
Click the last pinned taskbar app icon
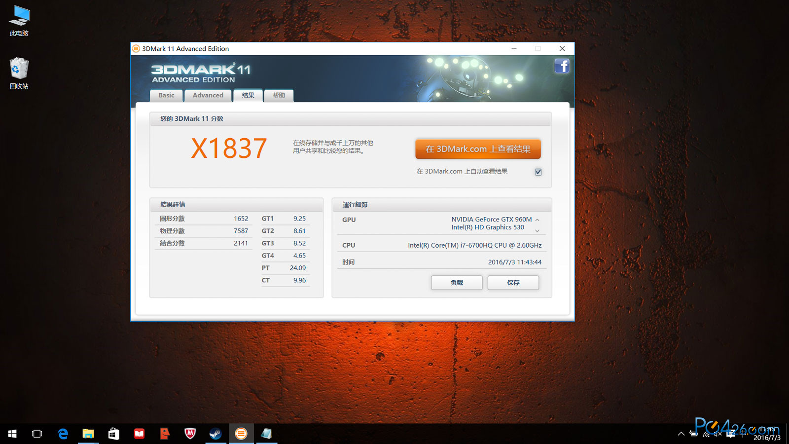pos(267,434)
